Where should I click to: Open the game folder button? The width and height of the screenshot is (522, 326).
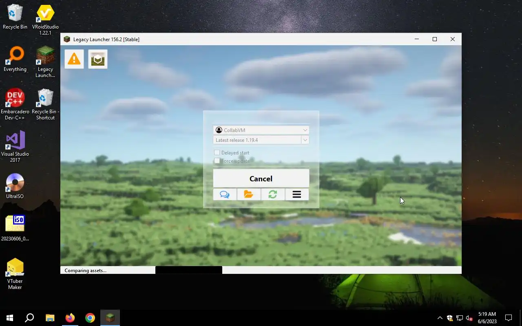(249, 194)
